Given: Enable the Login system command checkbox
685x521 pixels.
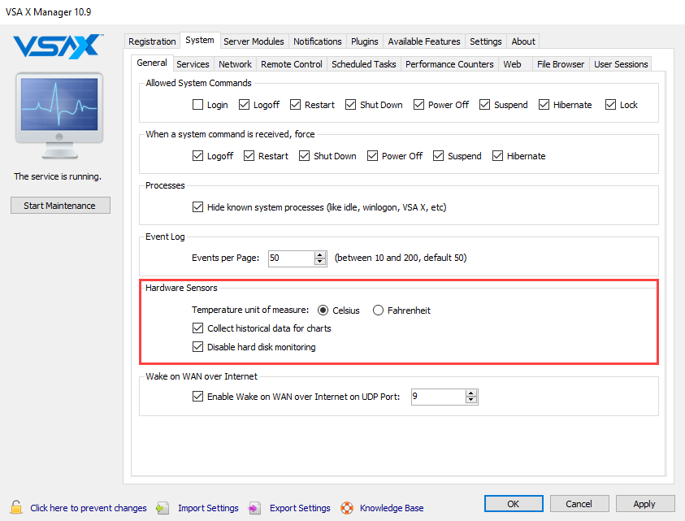Looking at the screenshot, I should pyautogui.click(x=197, y=105).
